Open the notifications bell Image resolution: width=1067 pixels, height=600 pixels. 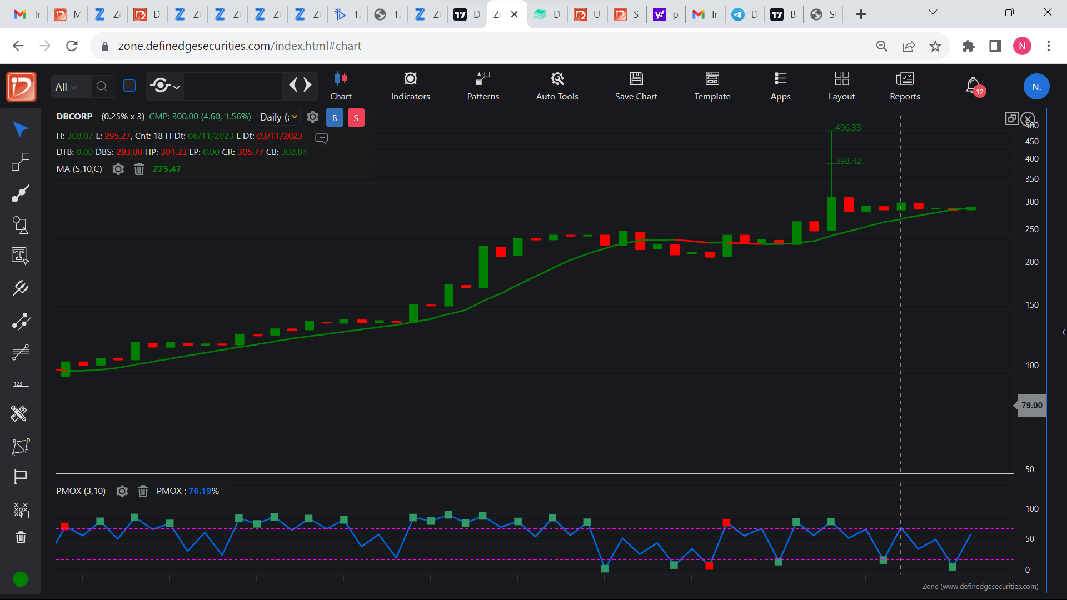pos(973,86)
